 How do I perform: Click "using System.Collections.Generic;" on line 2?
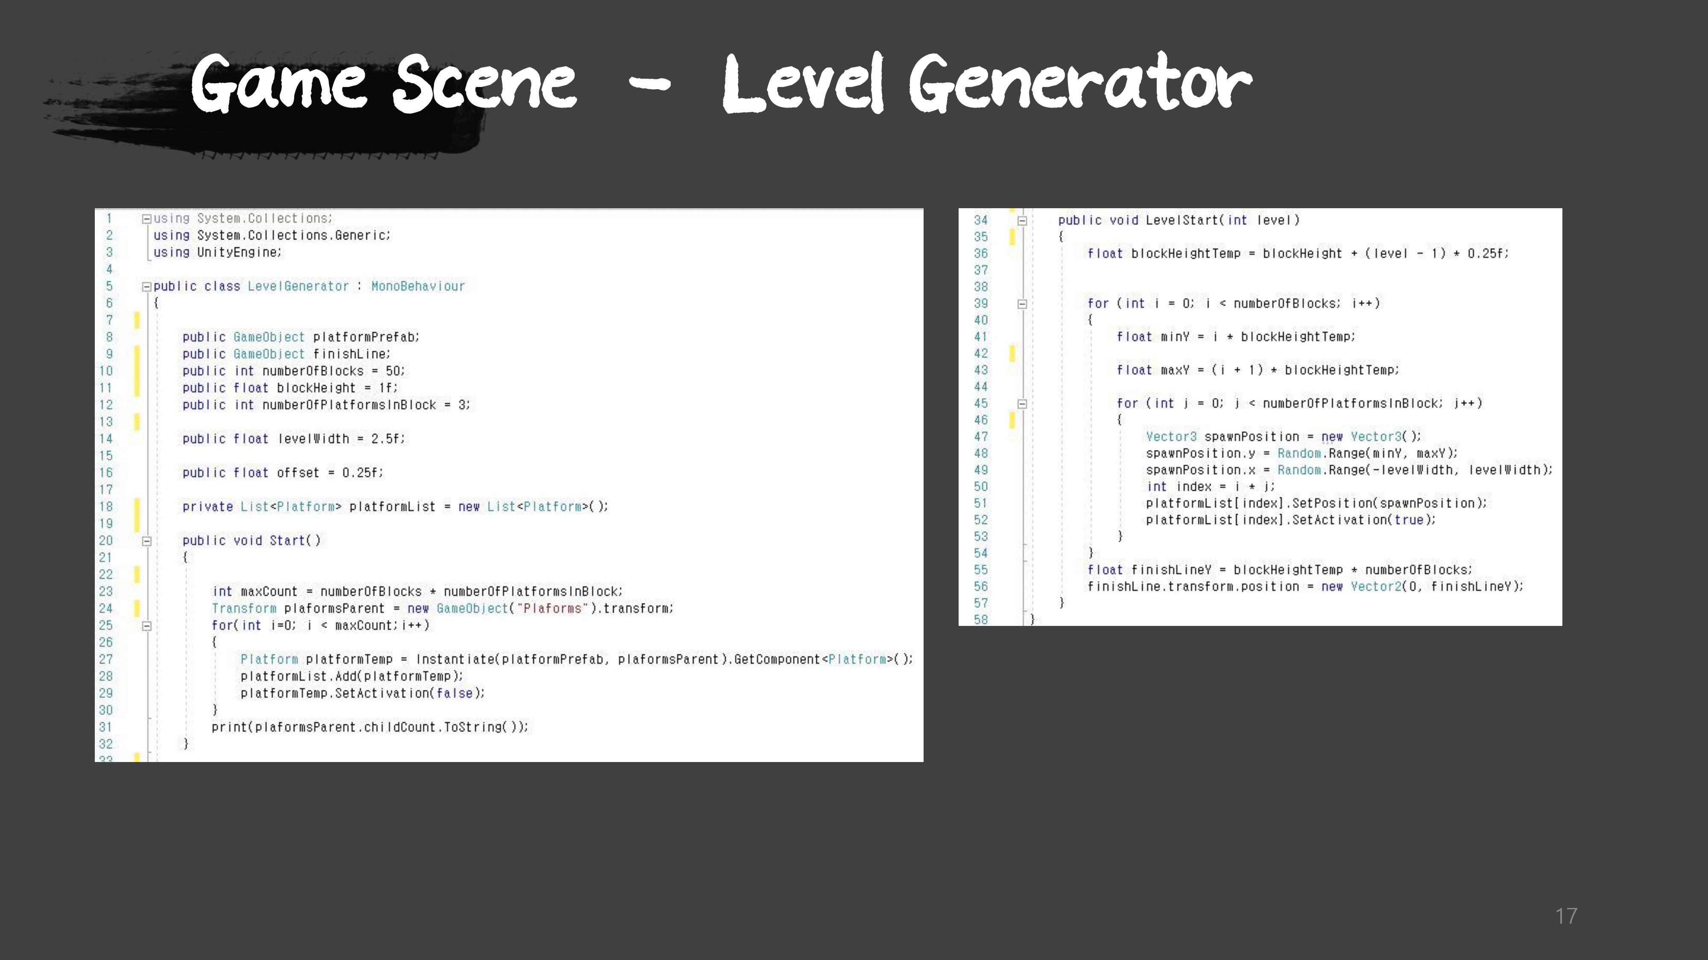(x=272, y=235)
